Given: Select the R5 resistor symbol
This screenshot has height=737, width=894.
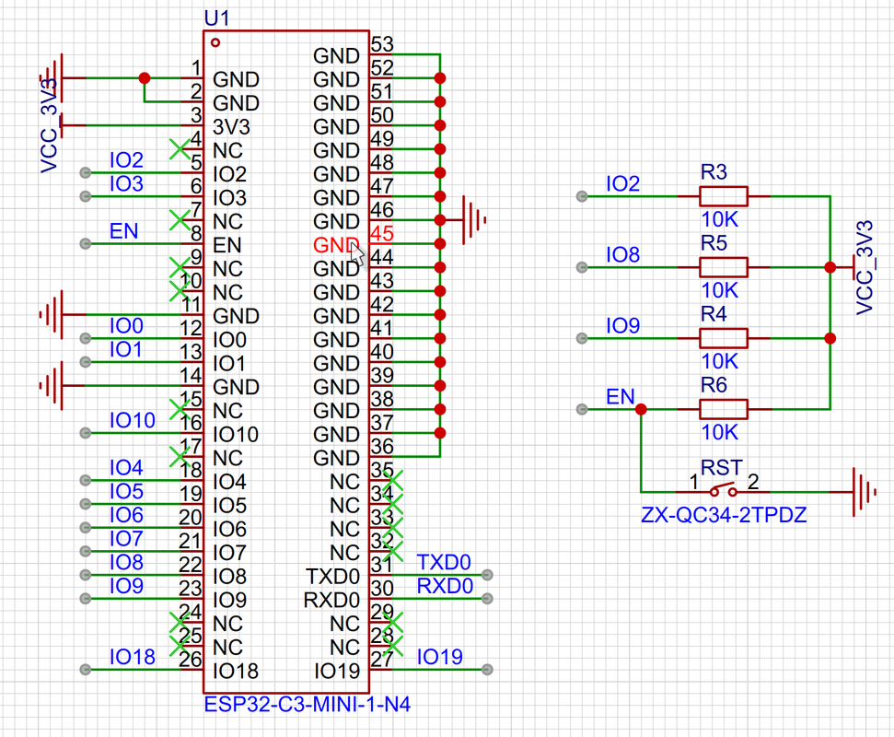Looking at the screenshot, I should [723, 267].
